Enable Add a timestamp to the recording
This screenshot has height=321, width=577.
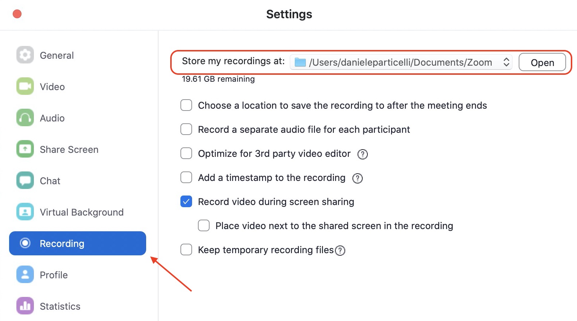click(186, 177)
